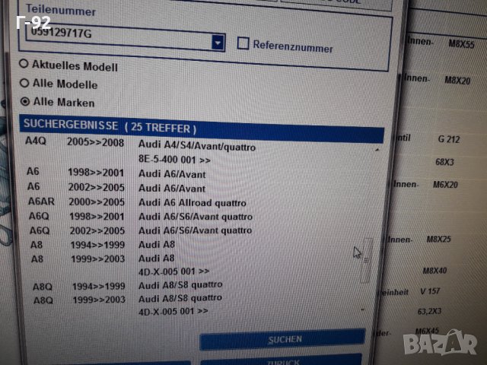
Task: Click the results list scrollbar thumb
Action: [367, 260]
